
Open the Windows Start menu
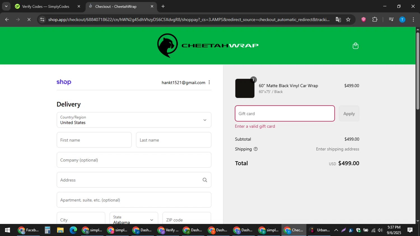coord(8,230)
